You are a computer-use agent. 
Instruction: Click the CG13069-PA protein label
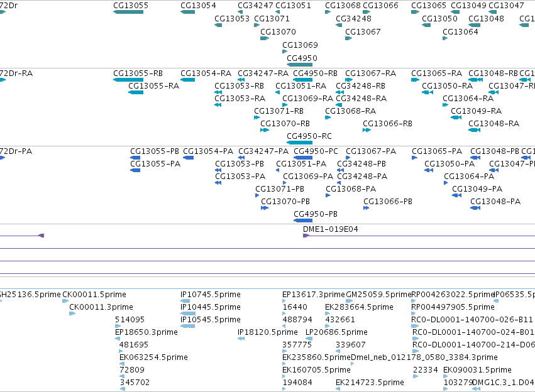tap(308, 177)
